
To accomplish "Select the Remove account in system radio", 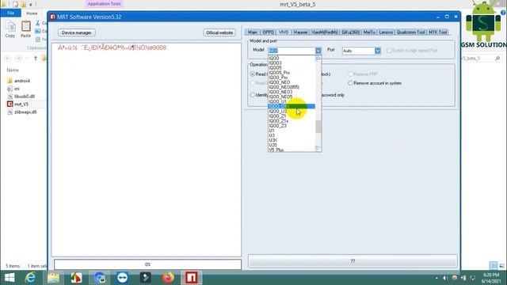I will pos(350,83).
